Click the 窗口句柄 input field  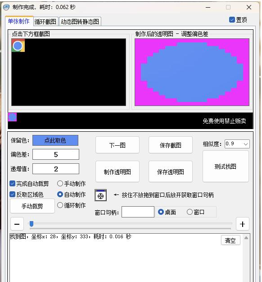click(x=138, y=212)
